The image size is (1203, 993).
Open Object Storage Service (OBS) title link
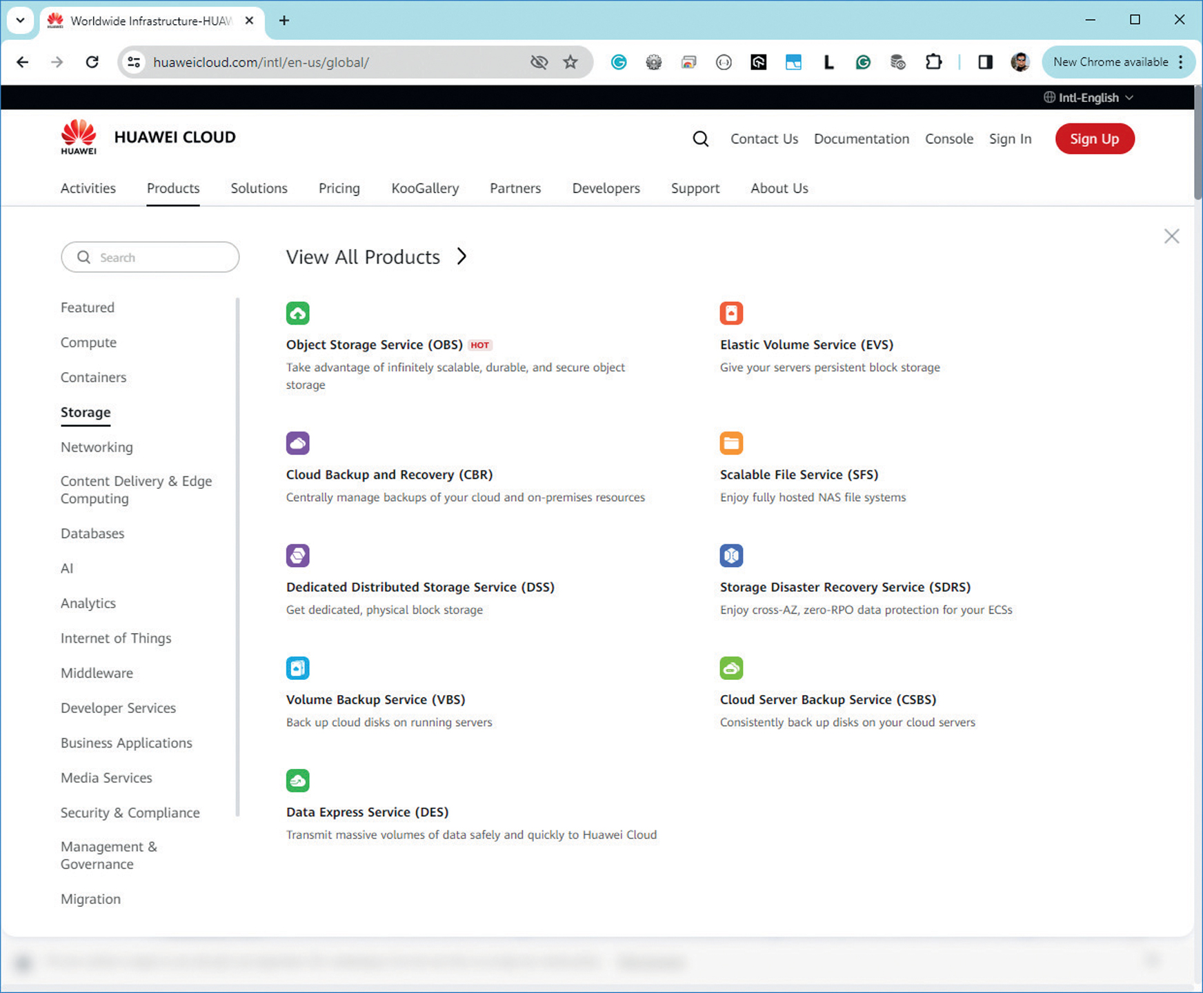tap(374, 345)
